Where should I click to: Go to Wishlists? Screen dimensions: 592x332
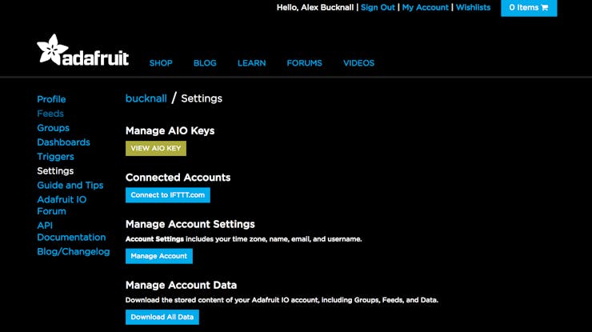[x=473, y=7]
